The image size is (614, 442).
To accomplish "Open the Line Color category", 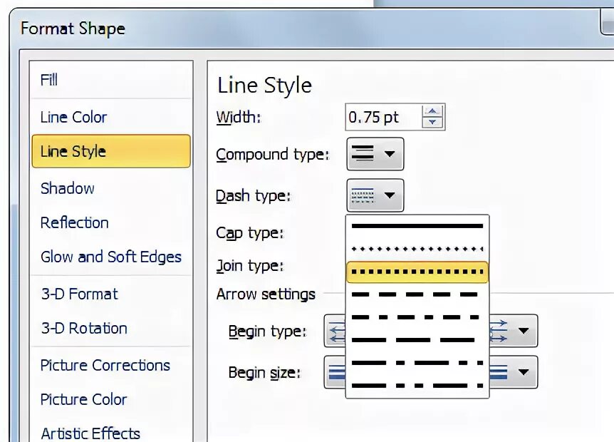I will pyautogui.click(x=73, y=117).
